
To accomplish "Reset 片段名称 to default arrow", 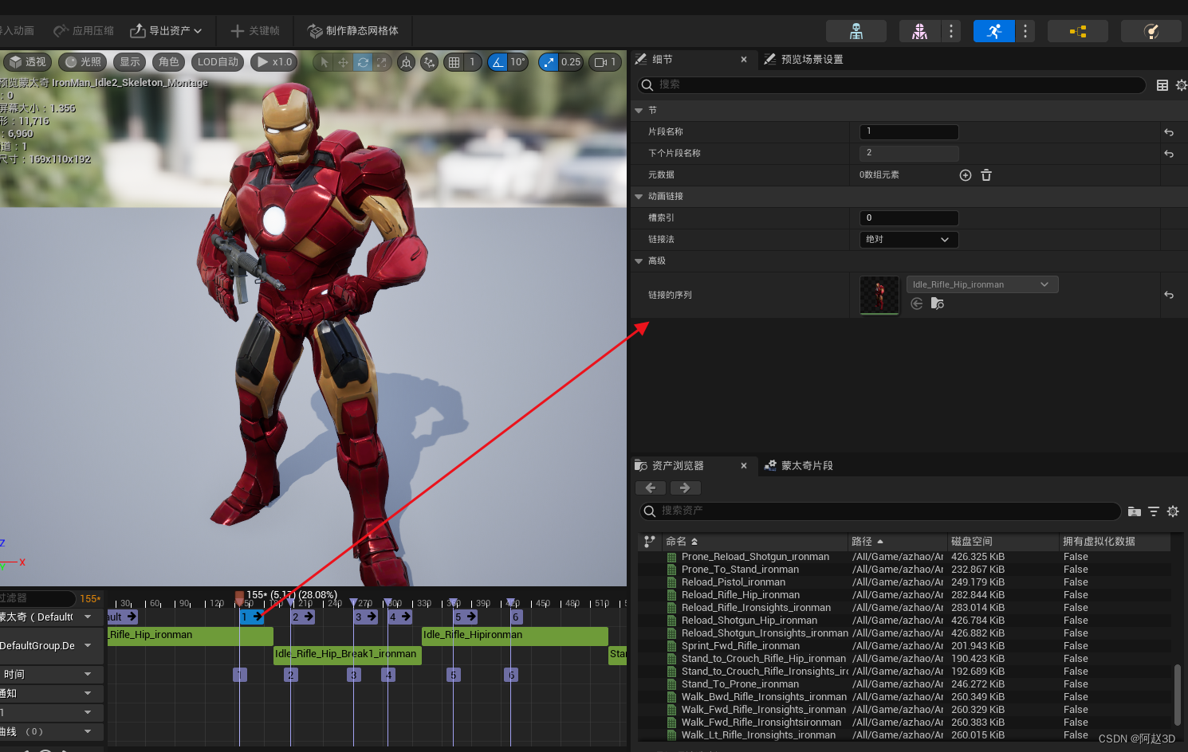I will point(1169,132).
